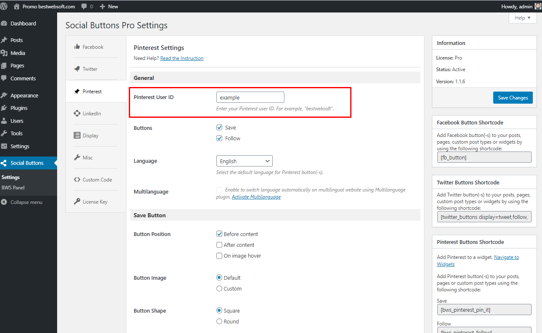Click the Activate Multilanguage link
This screenshot has width=542, height=333.
[x=256, y=197]
